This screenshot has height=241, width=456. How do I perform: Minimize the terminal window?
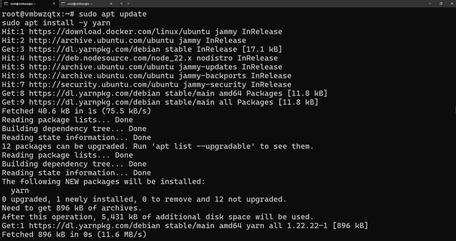[430, 4]
